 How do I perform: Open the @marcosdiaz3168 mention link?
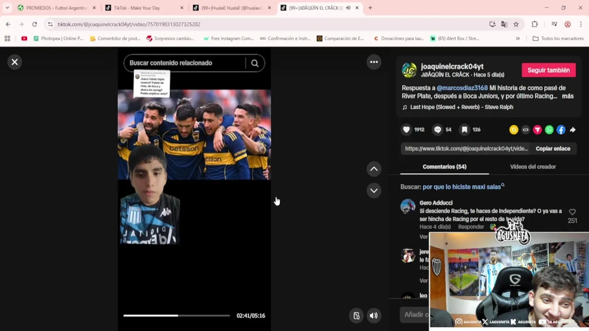click(462, 88)
